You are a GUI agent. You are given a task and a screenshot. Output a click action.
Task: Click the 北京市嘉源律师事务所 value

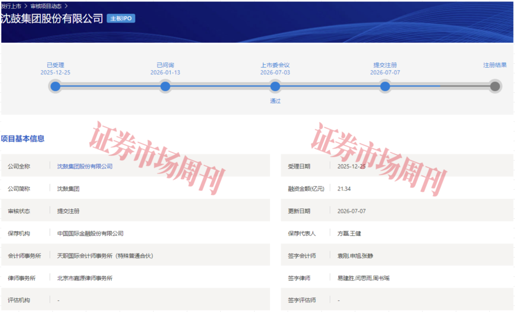(85, 278)
